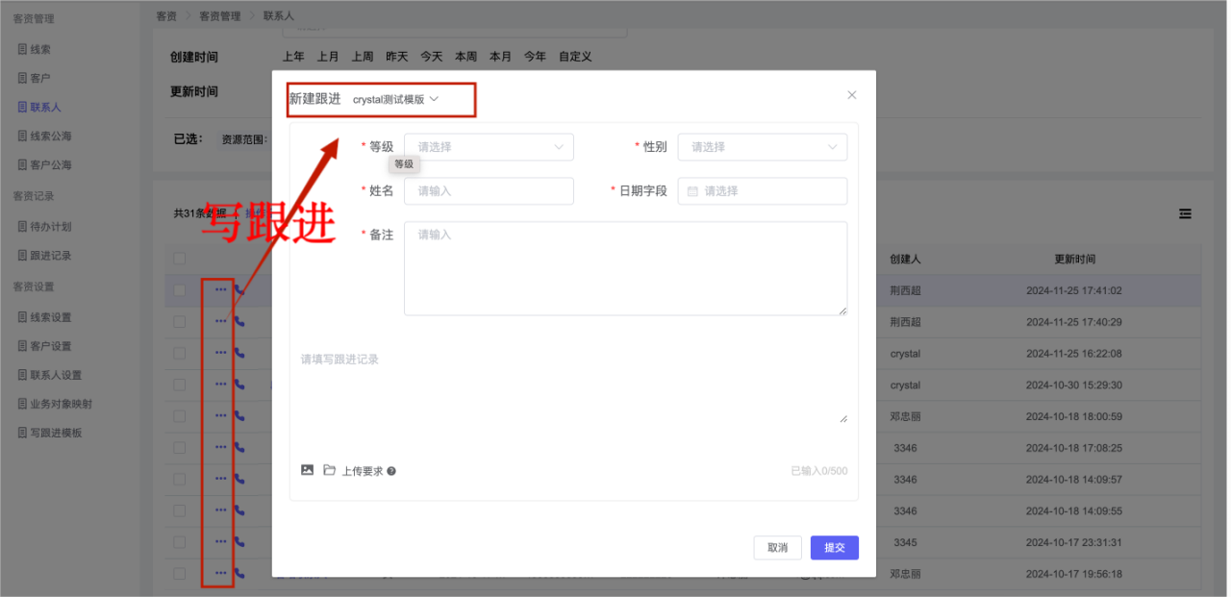Open 线索公海 in the sidebar

[51, 136]
